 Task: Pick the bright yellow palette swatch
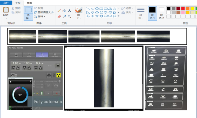coord(192,9)
